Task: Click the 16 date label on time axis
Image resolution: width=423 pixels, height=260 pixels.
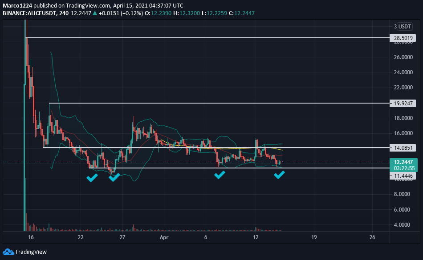Action: pyautogui.click(x=31, y=237)
